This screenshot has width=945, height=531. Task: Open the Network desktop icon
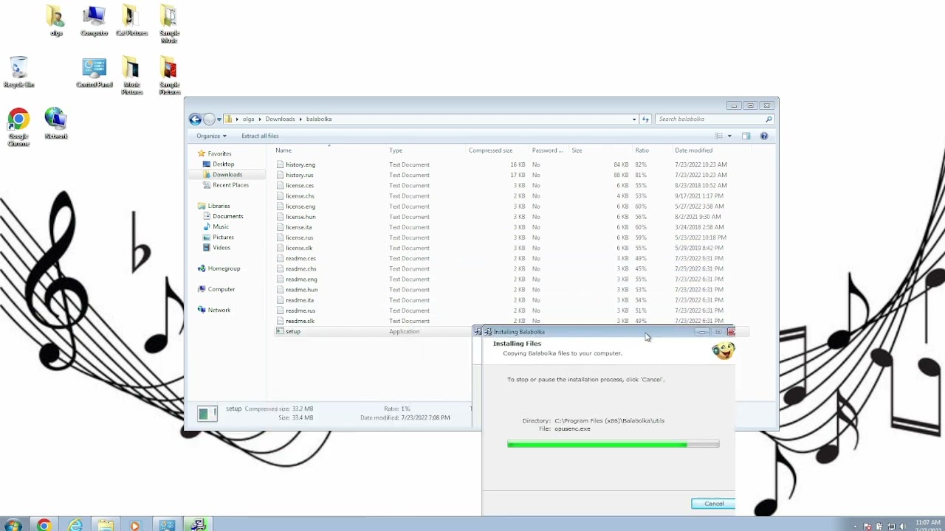pos(56,124)
